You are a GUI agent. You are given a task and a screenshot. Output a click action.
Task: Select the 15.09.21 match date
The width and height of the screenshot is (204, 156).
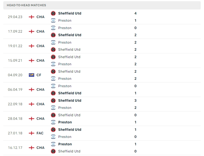click(14, 61)
